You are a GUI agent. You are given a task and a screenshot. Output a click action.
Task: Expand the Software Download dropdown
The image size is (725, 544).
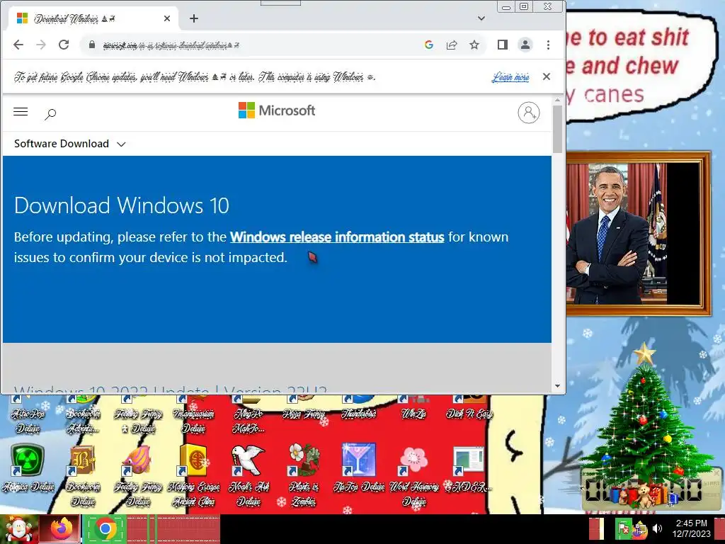click(70, 144)
